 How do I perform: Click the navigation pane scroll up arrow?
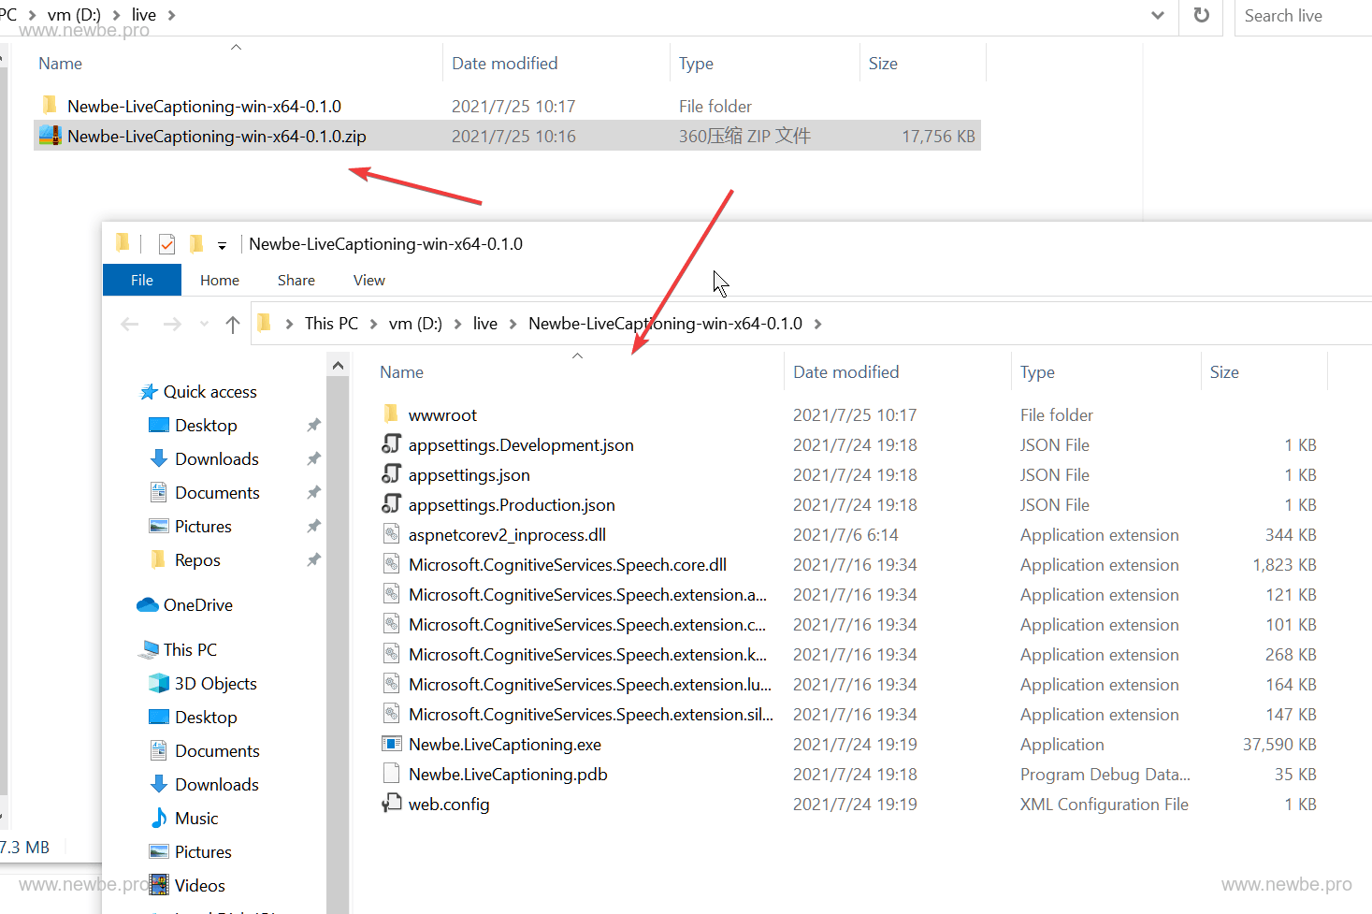(x=338, y=366)
